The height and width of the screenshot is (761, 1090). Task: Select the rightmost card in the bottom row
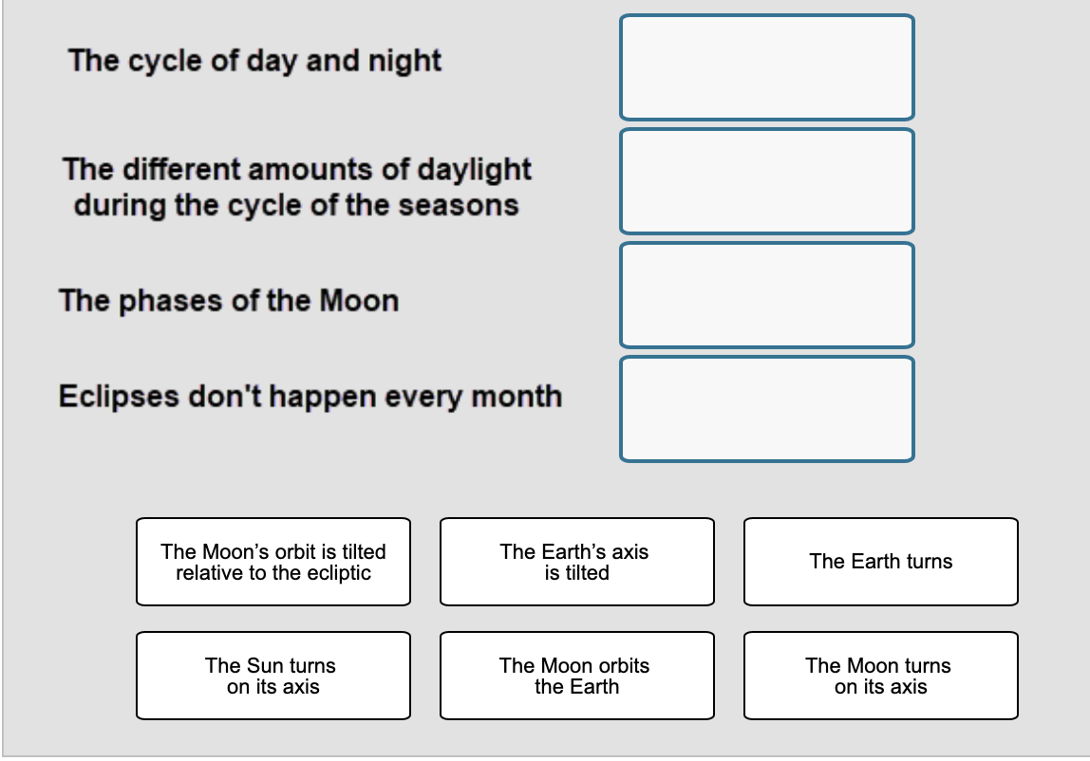point(880,676)
